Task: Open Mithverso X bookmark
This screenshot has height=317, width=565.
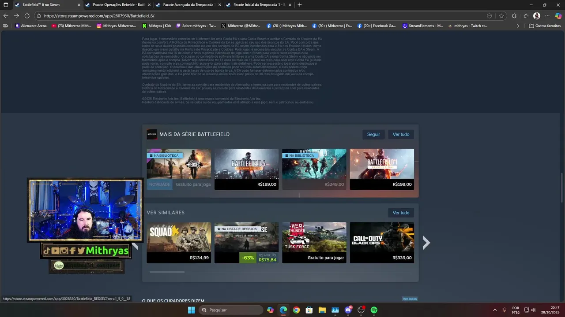Action: pyautogui.click(x=241, y=26)
